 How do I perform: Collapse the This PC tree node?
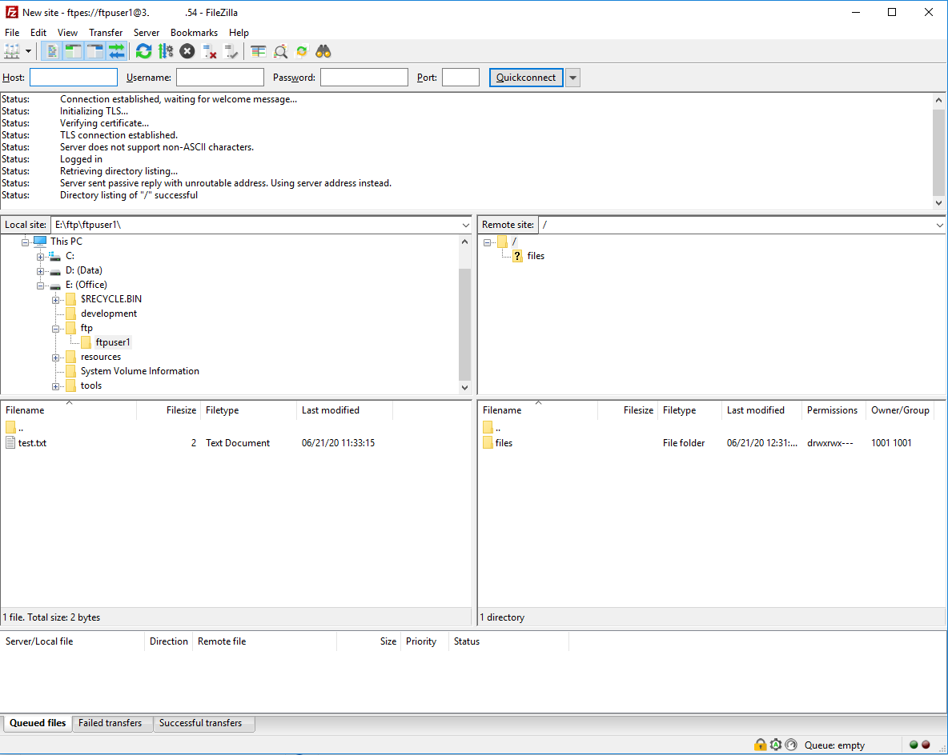[x=26, y=242]
